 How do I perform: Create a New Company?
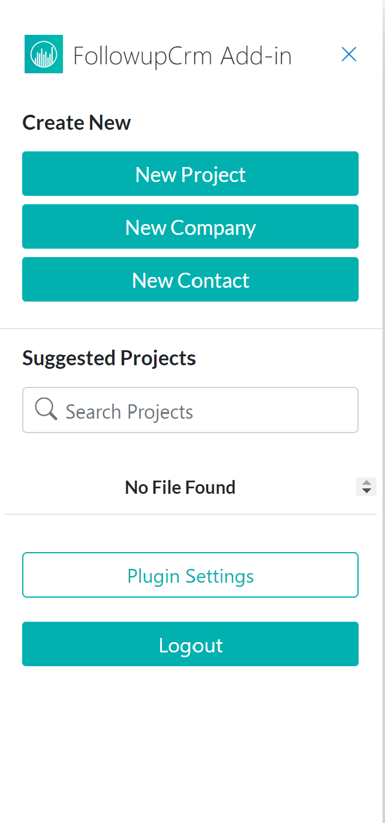click(x=190, y=226)
